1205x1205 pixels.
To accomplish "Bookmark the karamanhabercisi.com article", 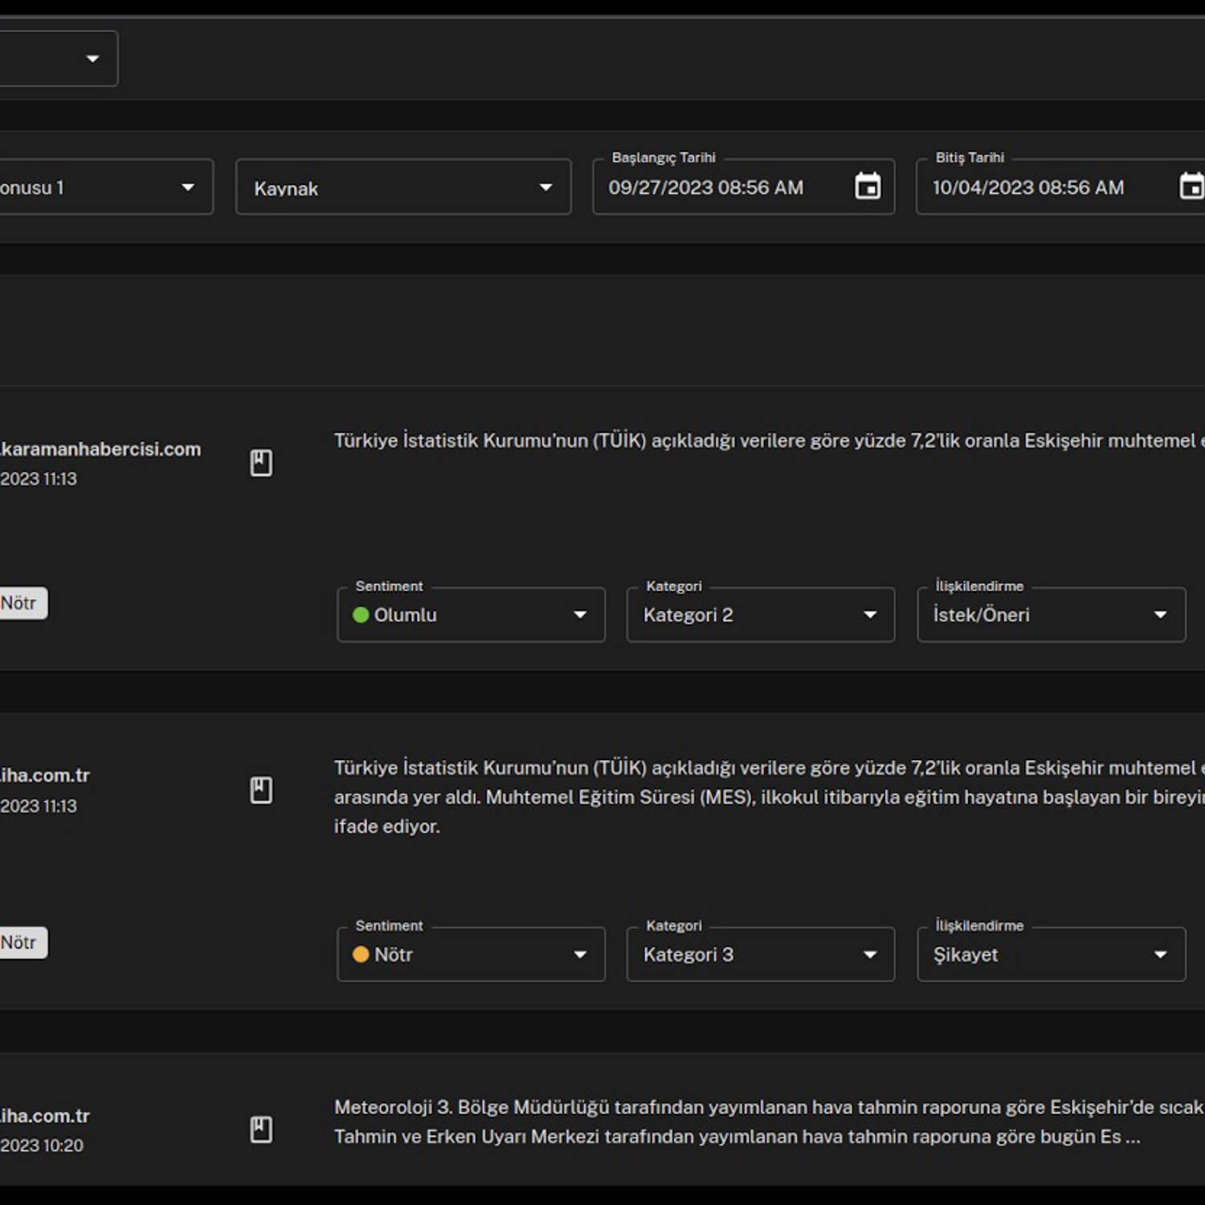I will (261, 463).
